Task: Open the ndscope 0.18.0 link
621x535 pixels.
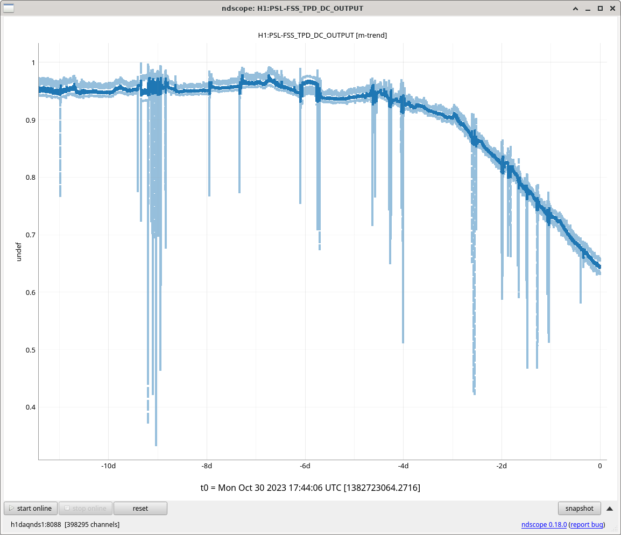Action: pos(544,525)
